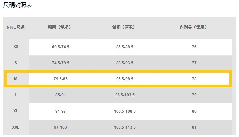The image size is (239, 137).
Task: Click waist cell 97-103
Action: (x=60, y=127)
